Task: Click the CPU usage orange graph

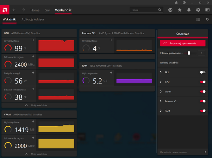Action: click(x=134, y=45)
